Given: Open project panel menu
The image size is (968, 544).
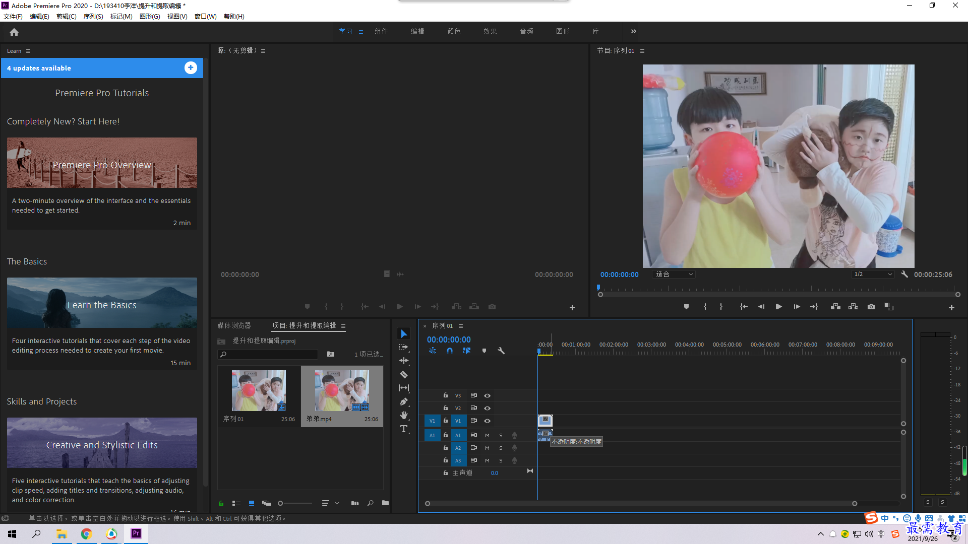Looking at the screenshot, I should pyautogui.click(x=343, y=326).
